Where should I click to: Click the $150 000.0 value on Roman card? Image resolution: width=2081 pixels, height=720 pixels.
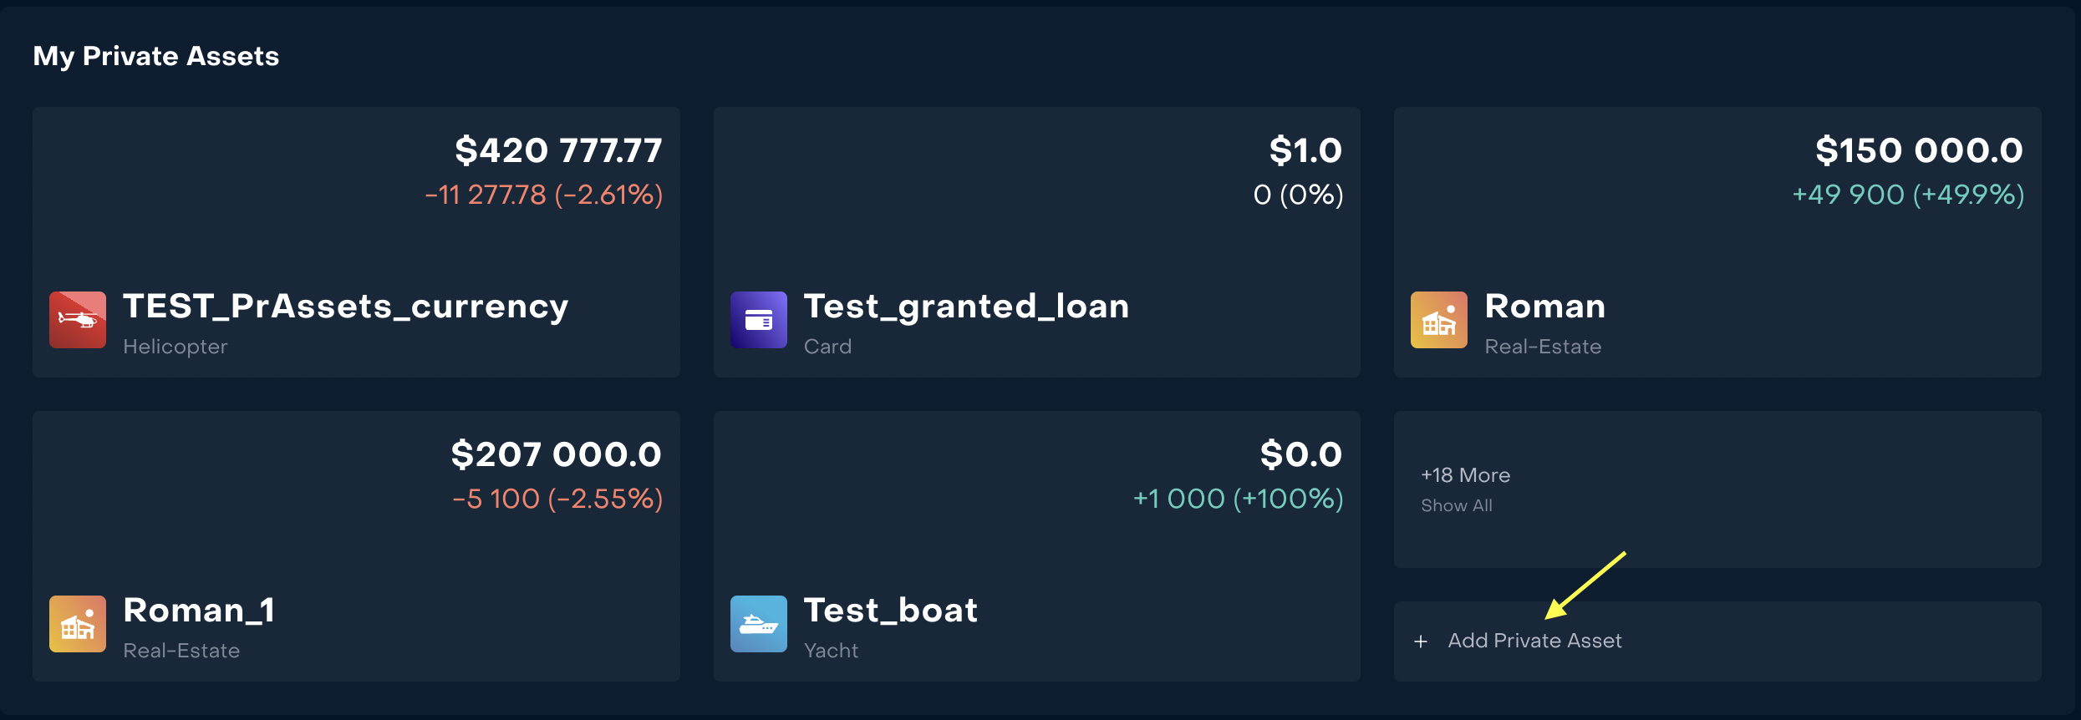coord(1919,151)
